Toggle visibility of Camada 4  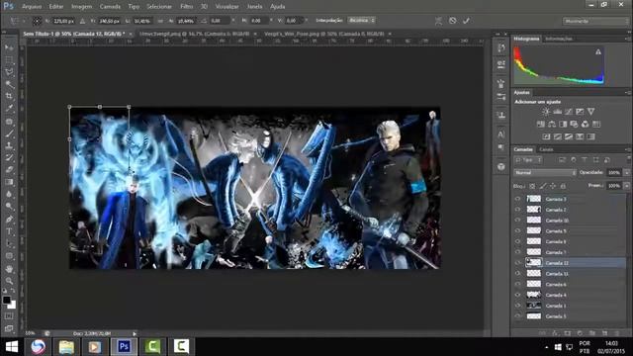coord(517,295)
